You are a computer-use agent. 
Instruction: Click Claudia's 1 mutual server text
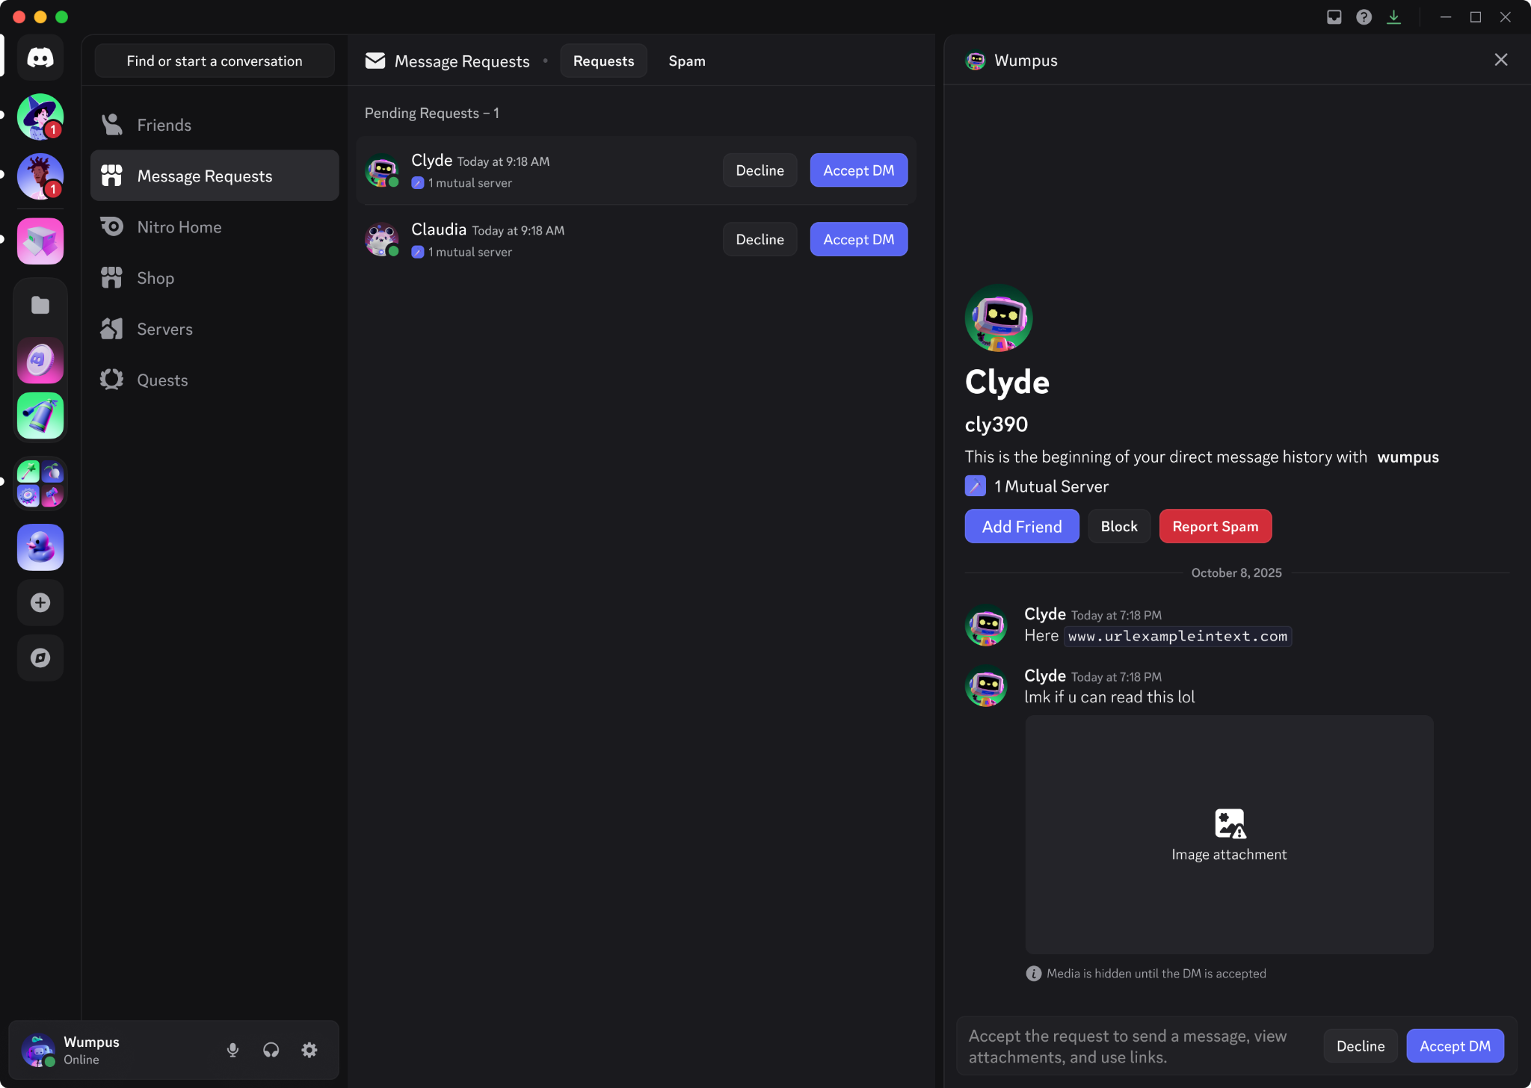click(470, 253)
